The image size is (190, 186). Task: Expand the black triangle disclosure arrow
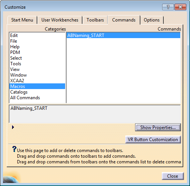(13, 127)
